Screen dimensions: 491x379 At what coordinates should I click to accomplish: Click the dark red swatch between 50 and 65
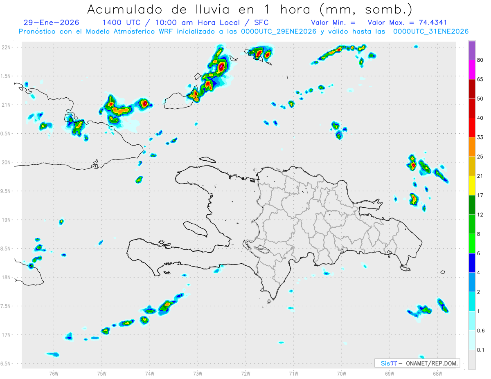tap(472, 89)
